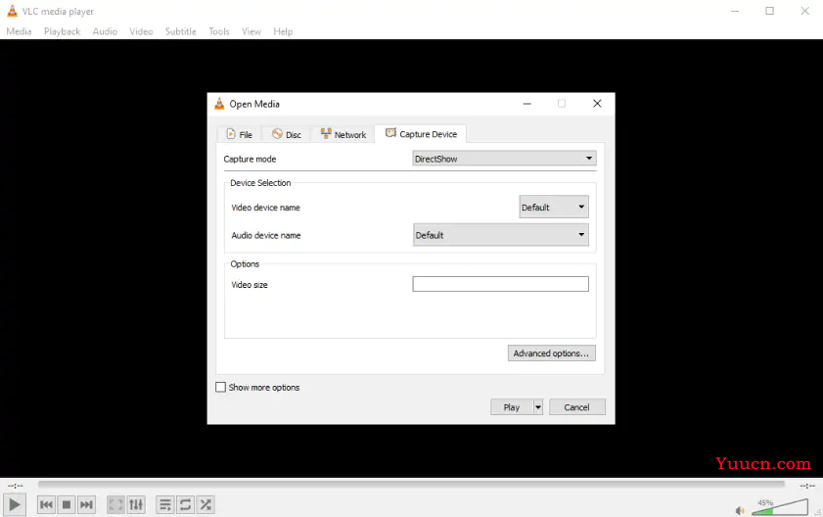Expand the Audio device name dropdown

point(501,235)
